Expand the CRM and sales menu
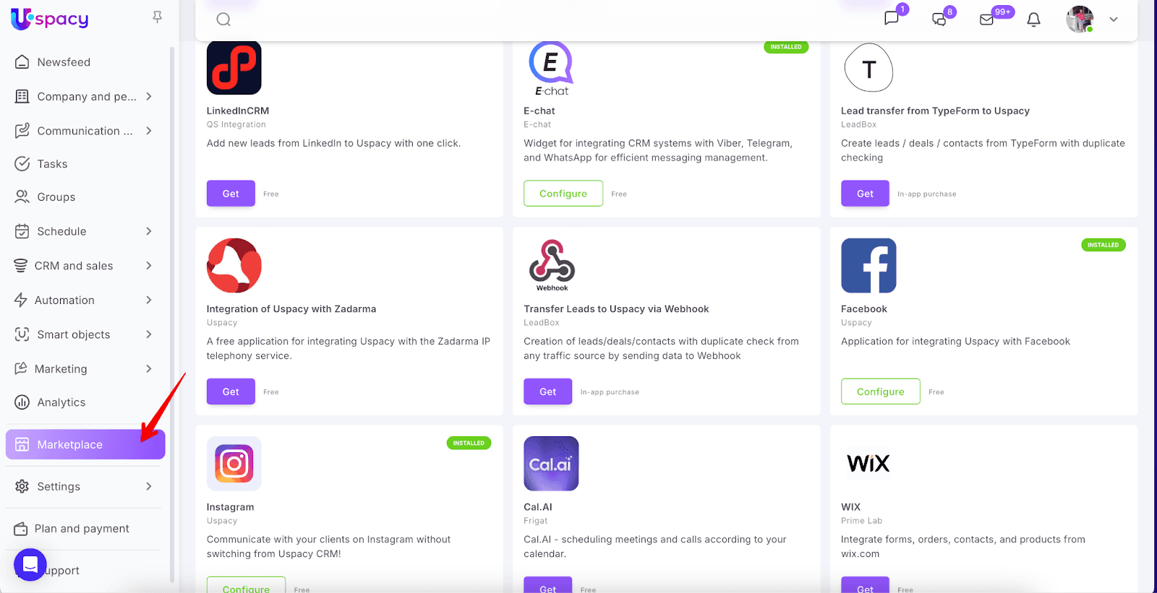The height and width of the screenshot is (593, 1157). click(x=85, y=266)
